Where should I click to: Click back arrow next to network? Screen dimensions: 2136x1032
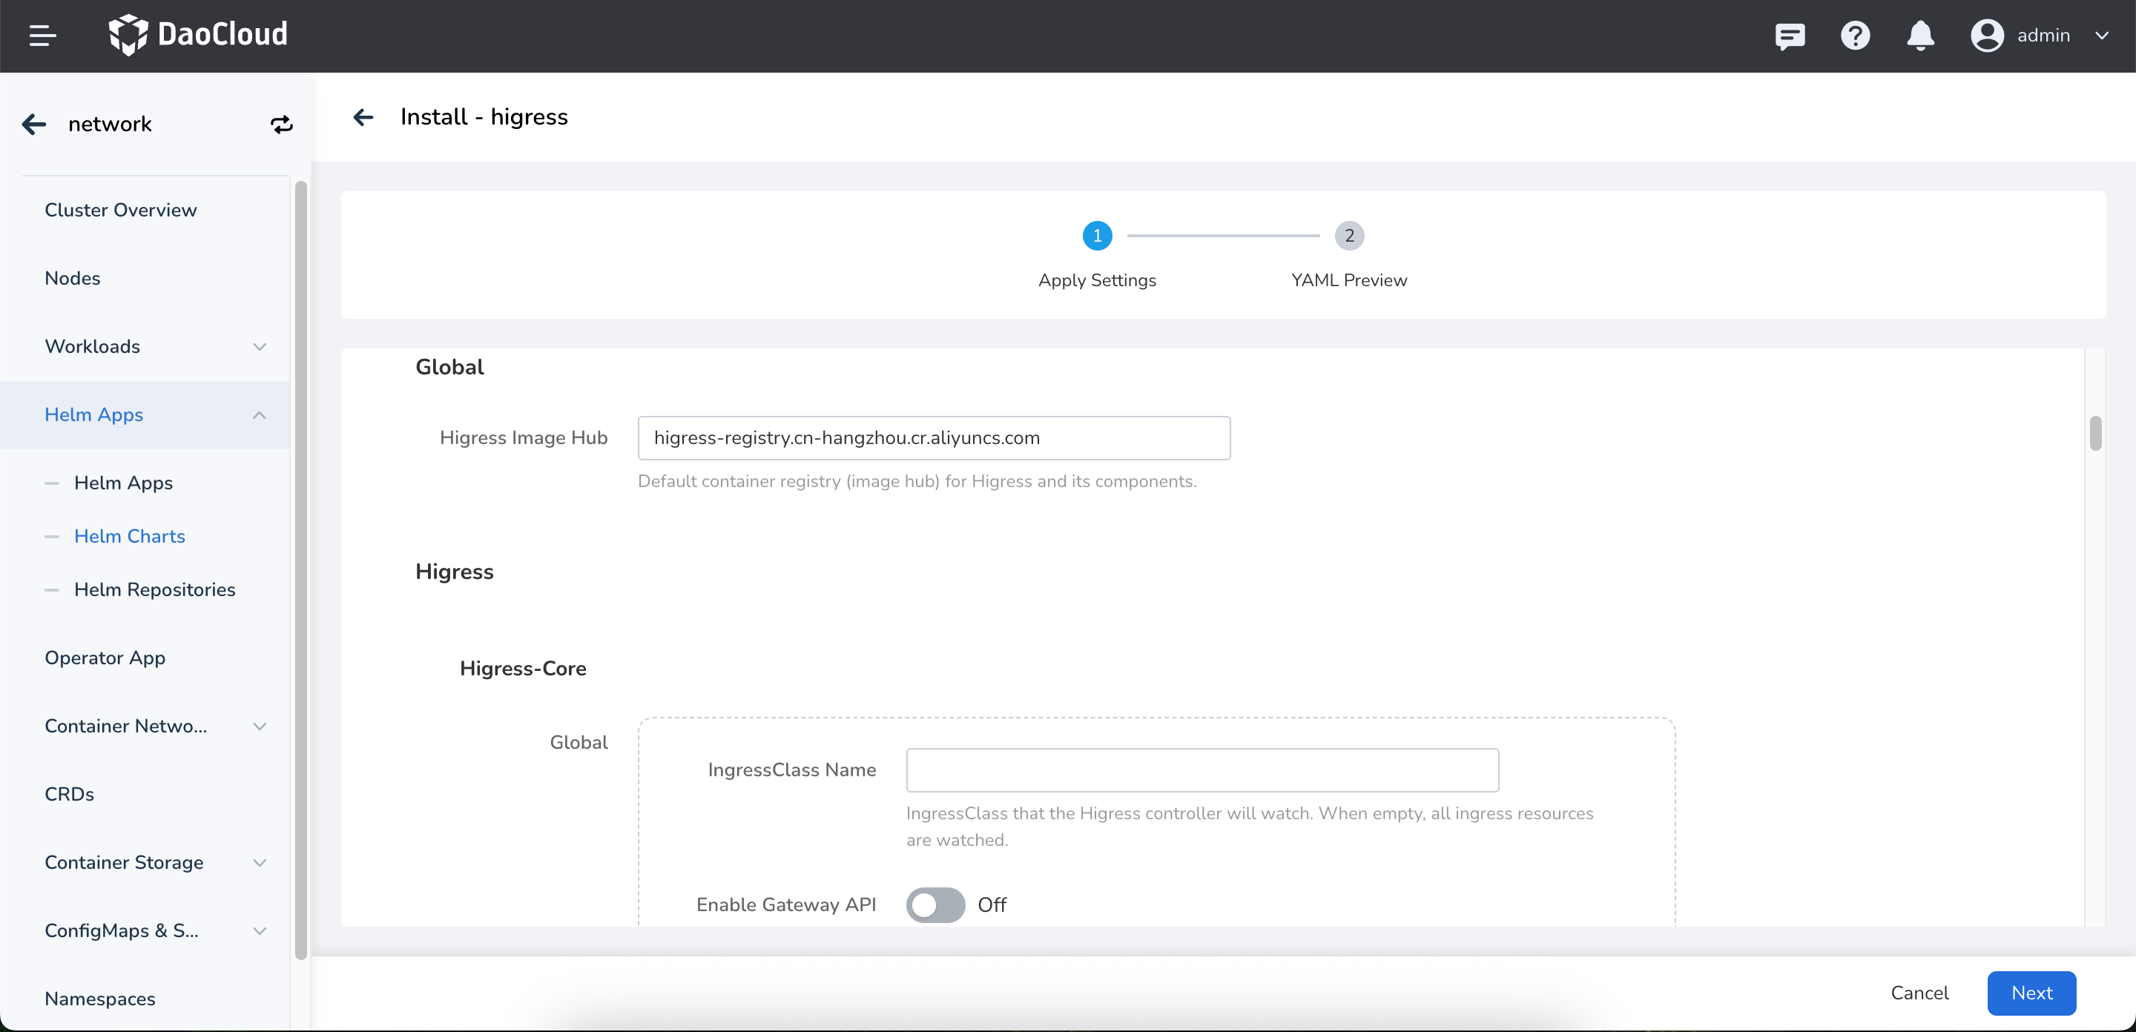click(x=34, y=125)
